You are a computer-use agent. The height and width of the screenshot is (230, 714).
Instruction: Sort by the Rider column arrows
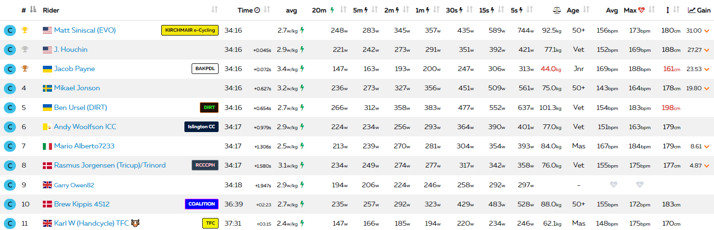(x=215, y=10)
